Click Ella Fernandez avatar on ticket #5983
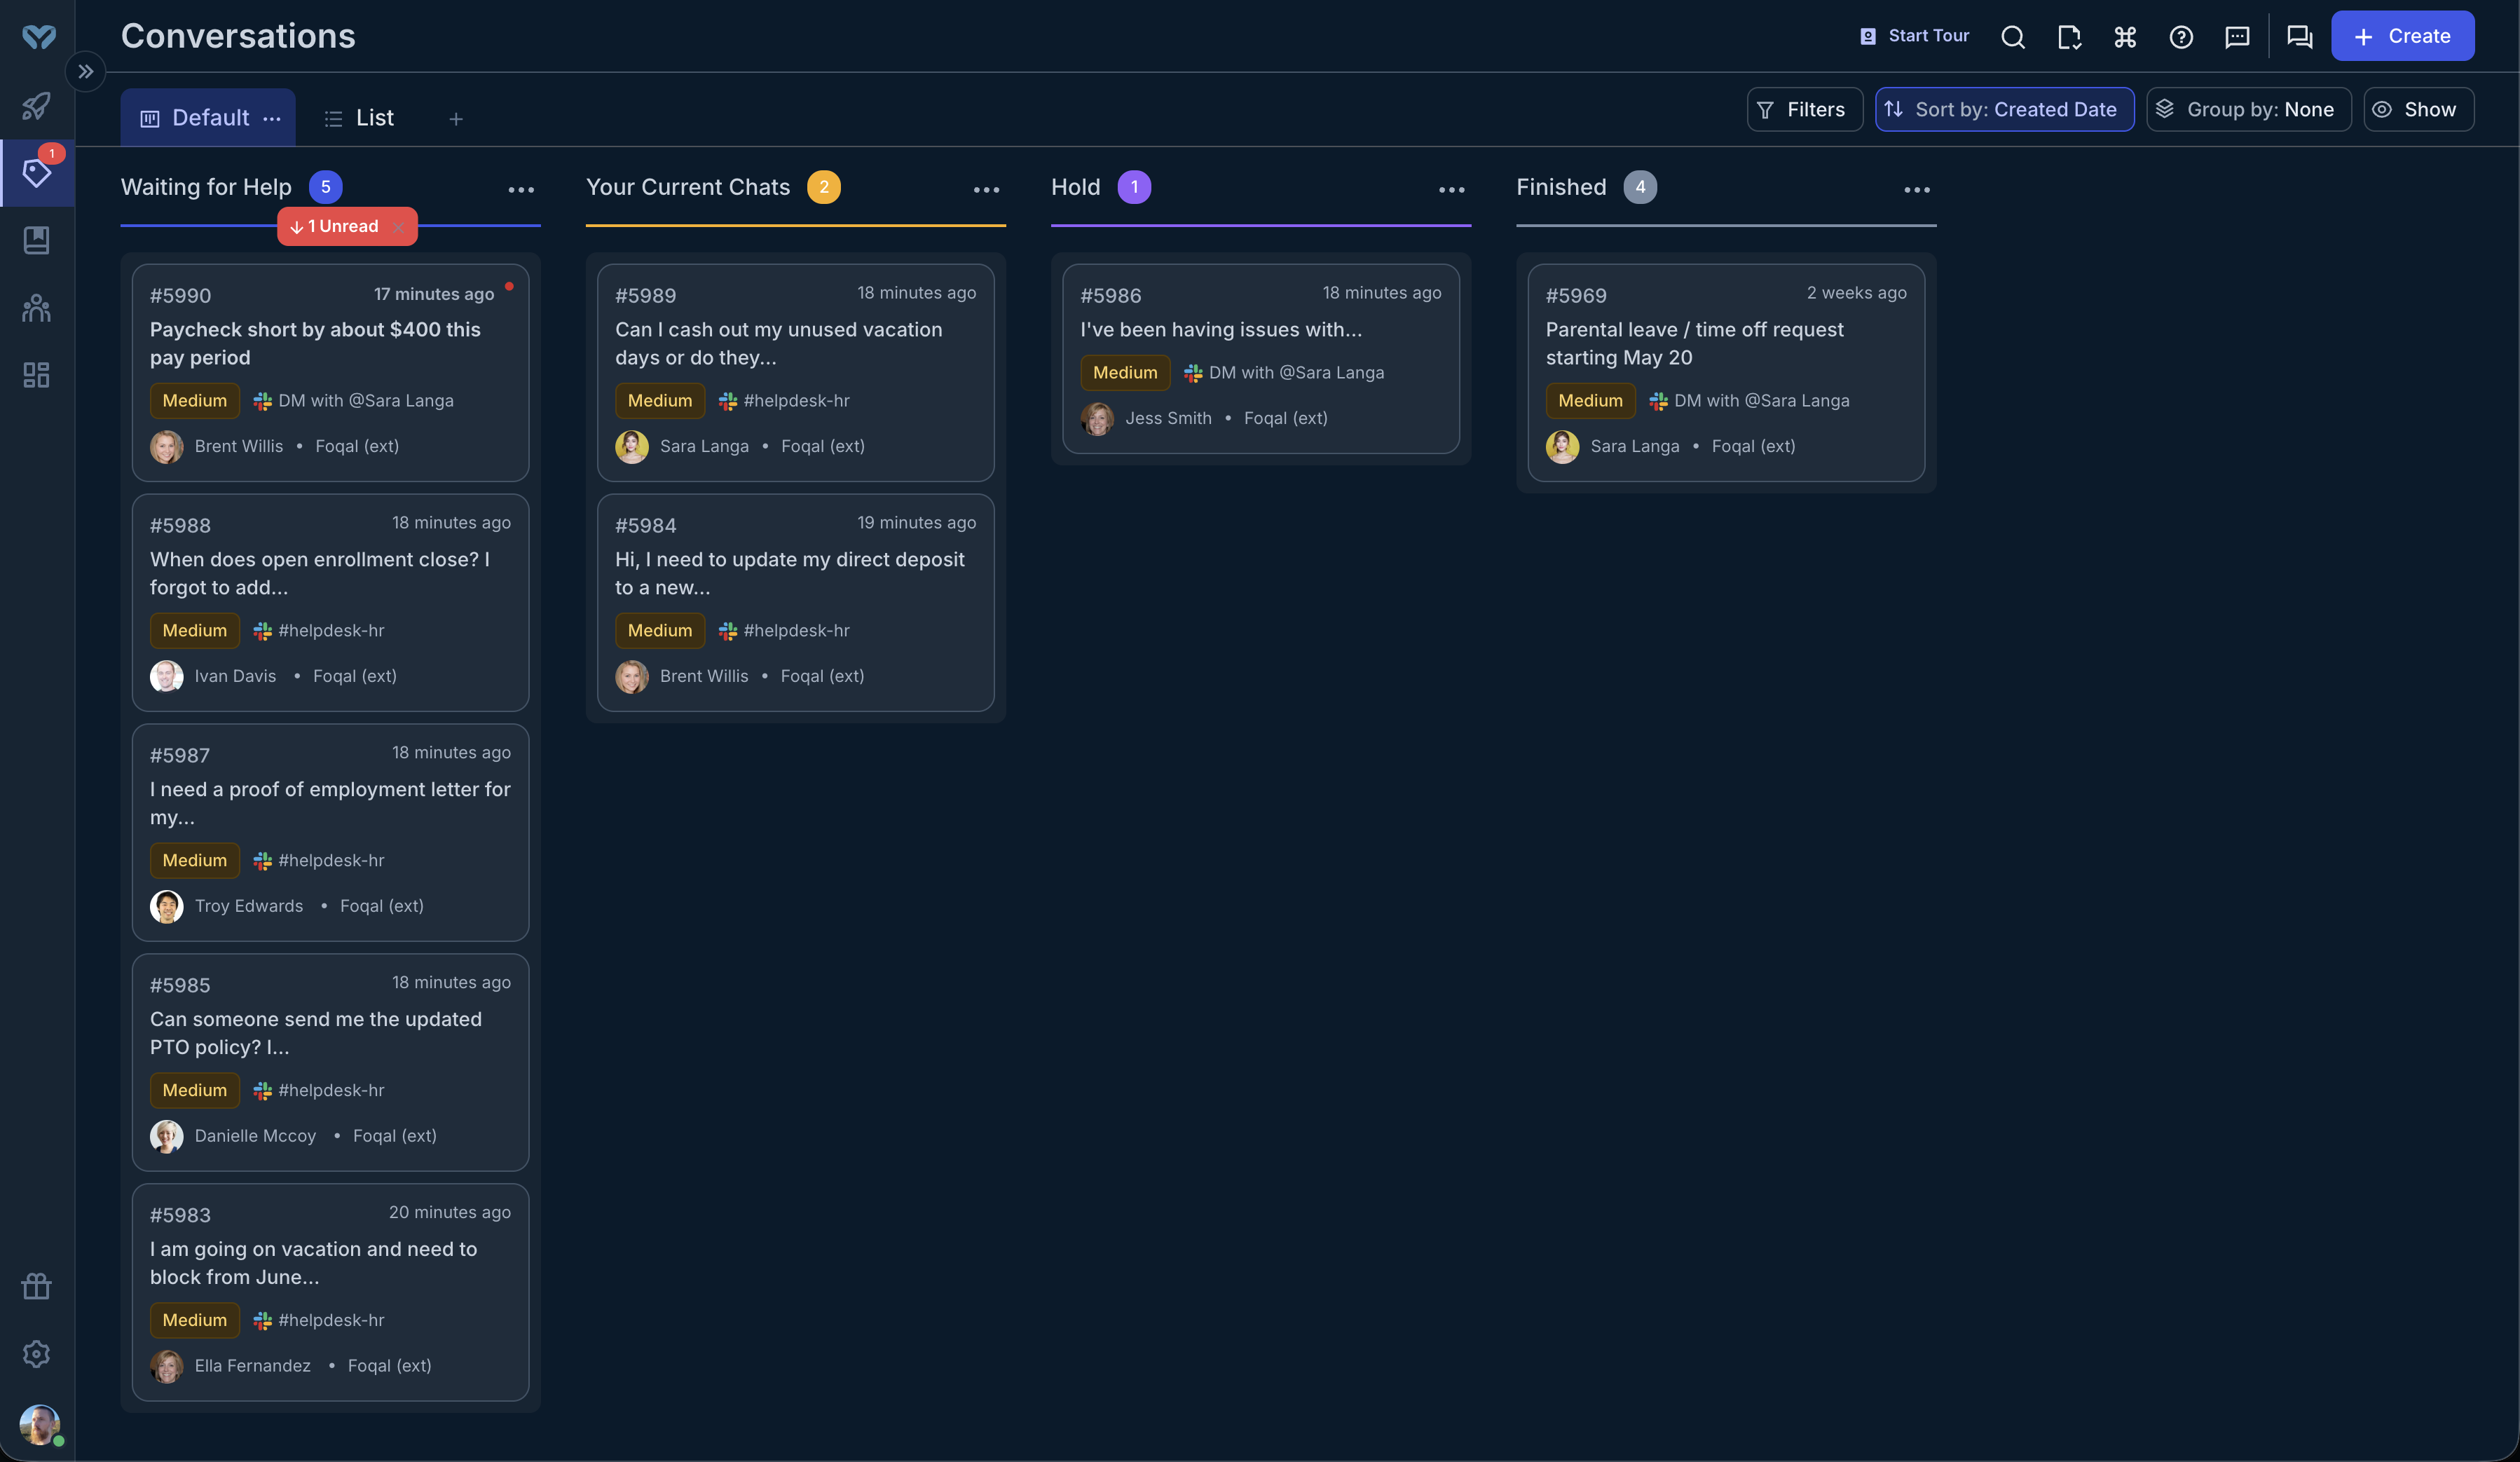 pos(166,1366)
